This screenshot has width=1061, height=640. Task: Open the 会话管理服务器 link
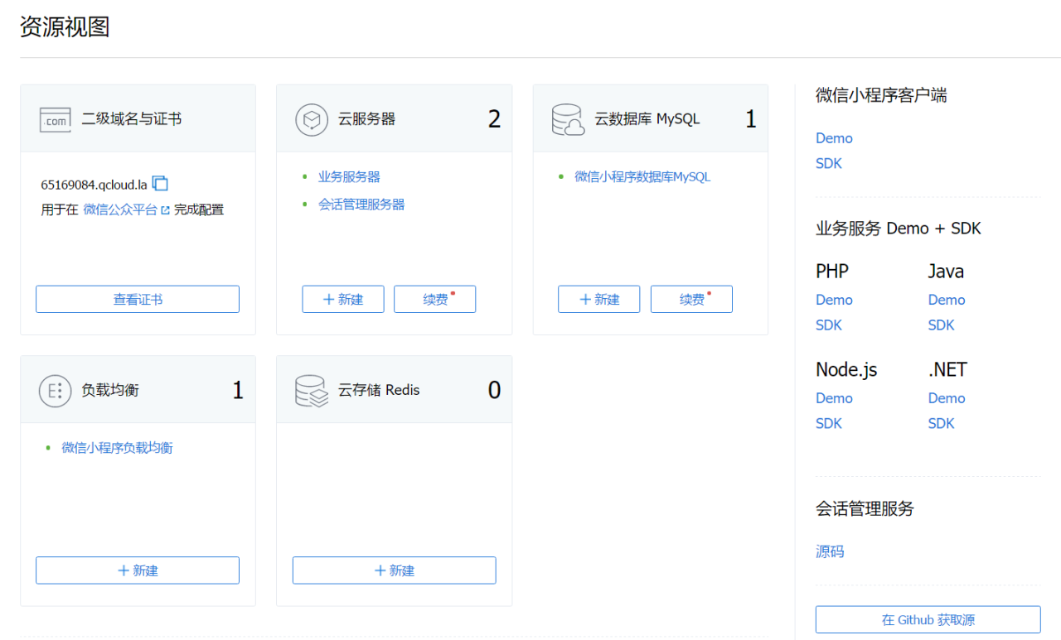point(361,205)
